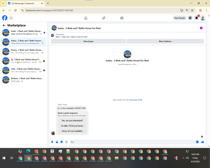Open the taskbar clock and date
This screenshot has height=168, width=210.
point(195,158)
